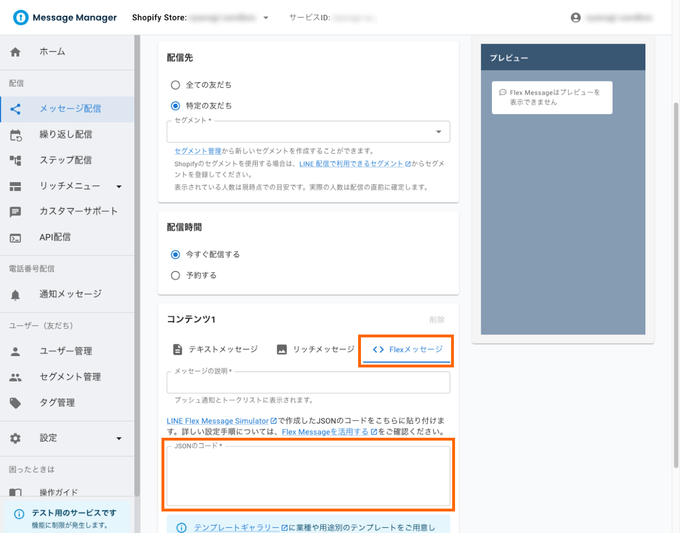680x533 pixels.
Task: Open テンプレートギャラリー link
Action: pyautogui.click(x=241, y=528)
